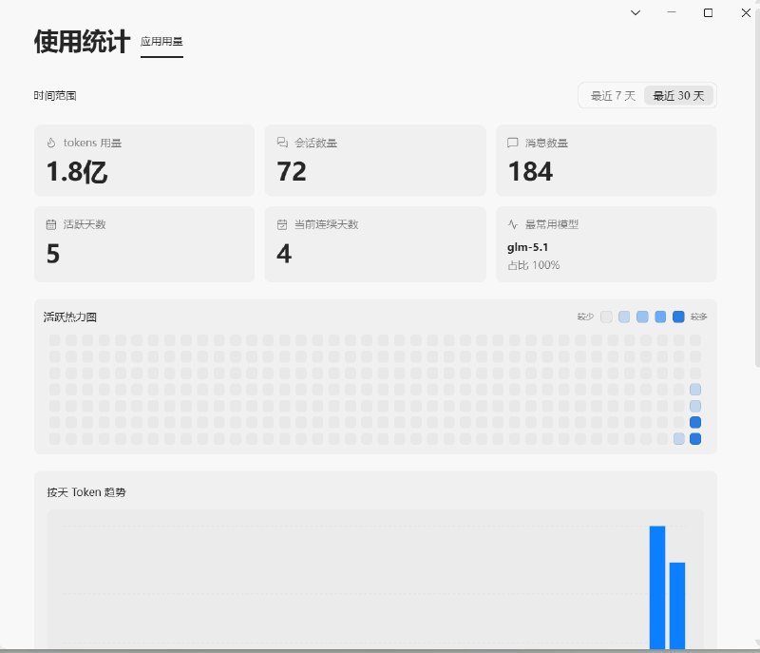This screenshot has width=760, height=653.
Task: Click the flame icon beside tokens 用量
Action: 51,143
